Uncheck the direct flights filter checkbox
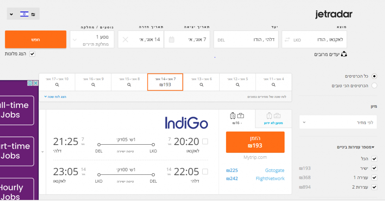The image size is (385, 201). coord(374,168)
